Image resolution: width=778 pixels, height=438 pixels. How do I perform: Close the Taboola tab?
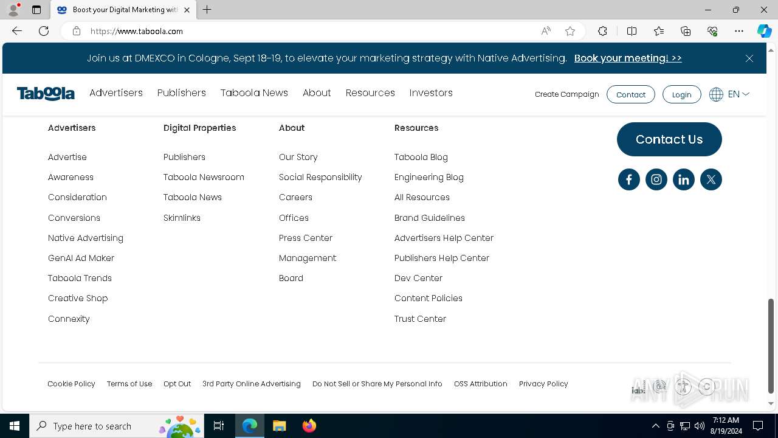pos(187,10)
